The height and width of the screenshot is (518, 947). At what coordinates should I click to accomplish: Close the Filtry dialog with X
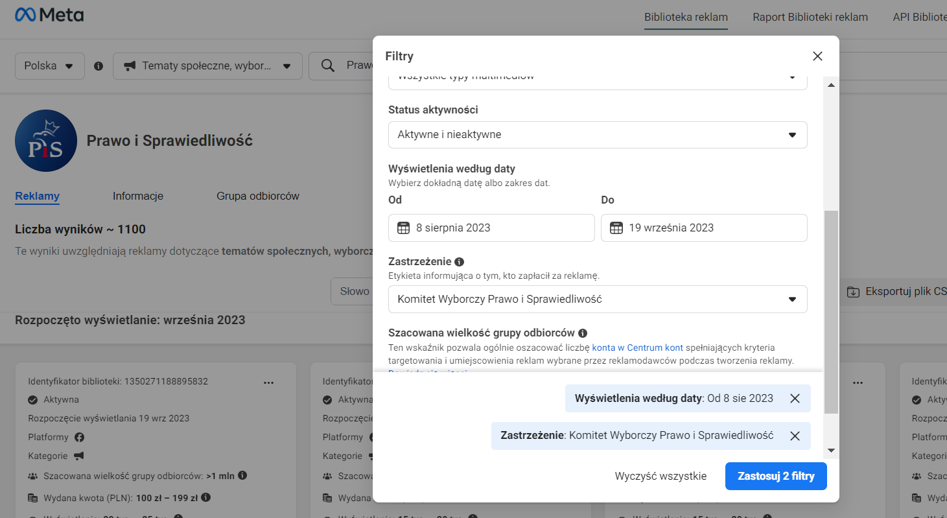817,56
